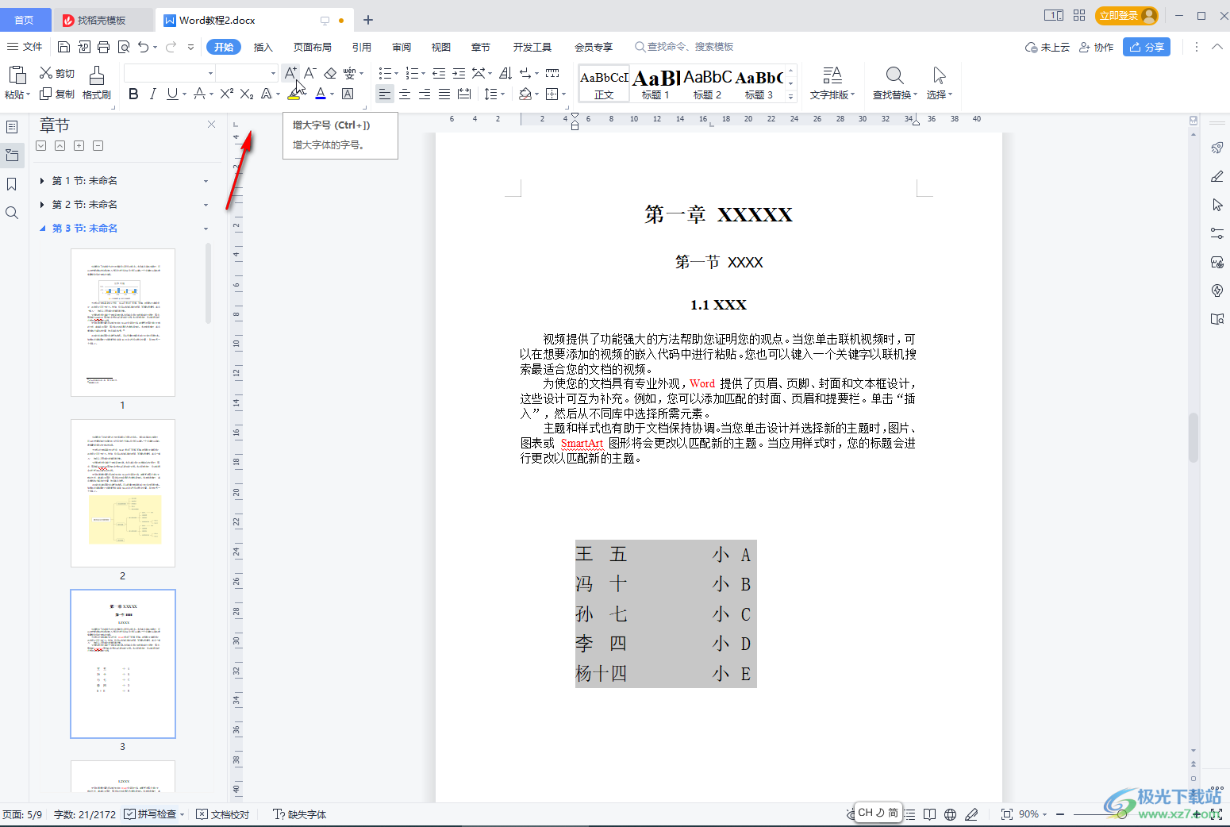Click the font color button
The image size is (1230, 827).
click(321, 94)
